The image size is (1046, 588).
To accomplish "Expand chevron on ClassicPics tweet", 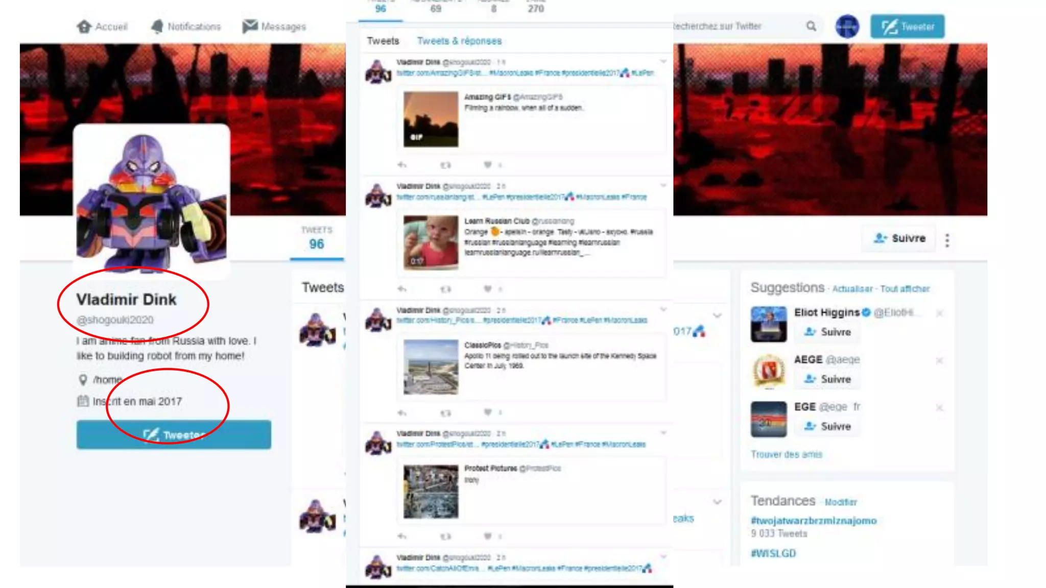I will 663,309.
